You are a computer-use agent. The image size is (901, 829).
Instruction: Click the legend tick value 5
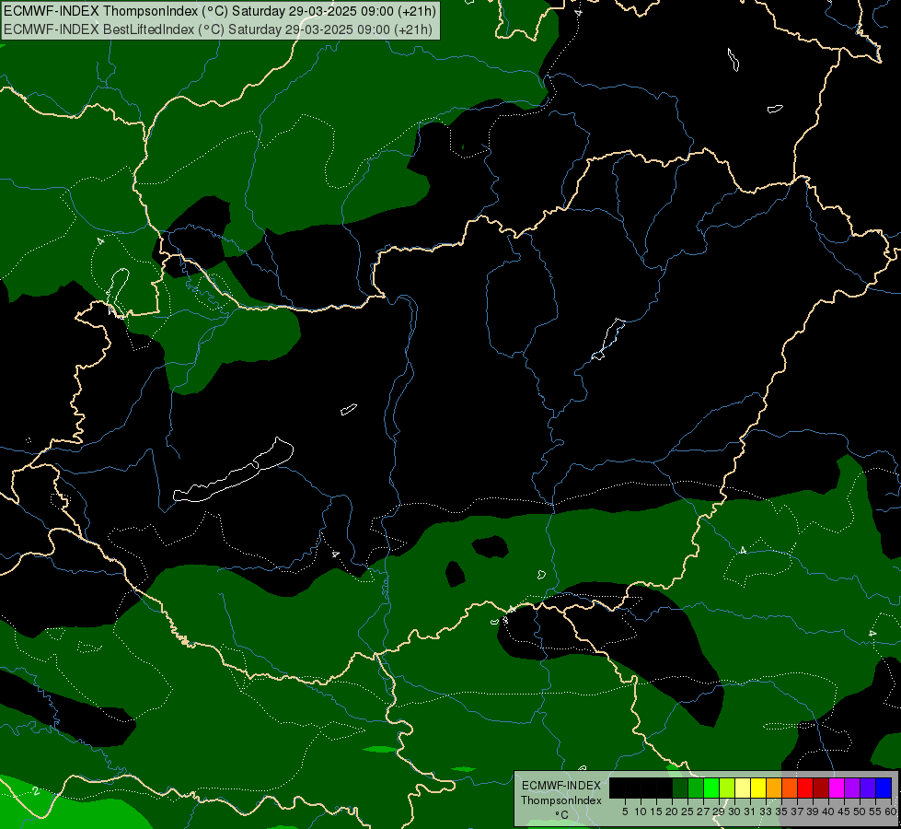625,811
